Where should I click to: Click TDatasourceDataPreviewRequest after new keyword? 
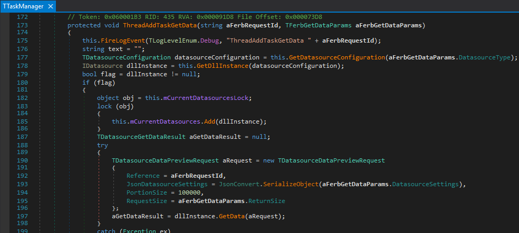pos(331,160)
